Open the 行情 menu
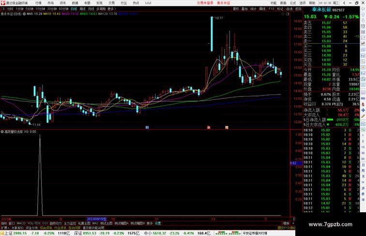This screenshot has height=236, width=366. tap(39, 3)
